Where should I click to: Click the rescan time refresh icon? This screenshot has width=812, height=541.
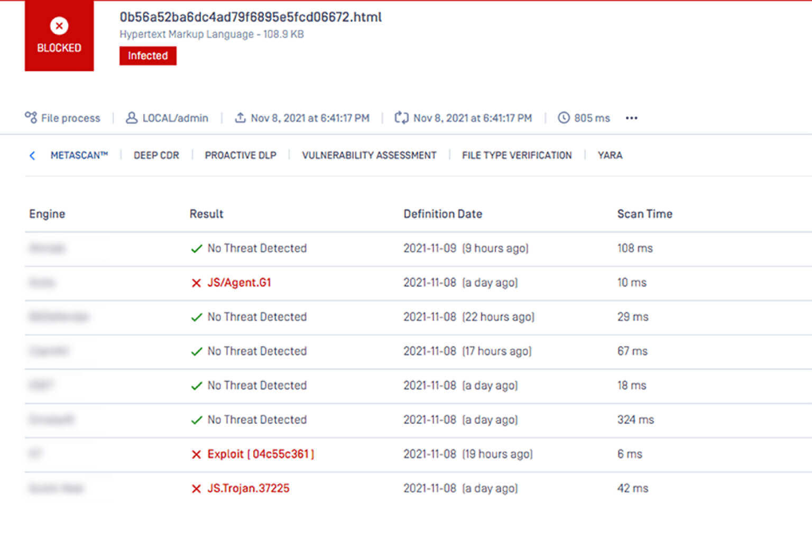click(401, 117)
